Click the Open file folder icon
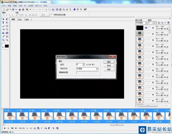Screen dimensions: 172x134 7,9
